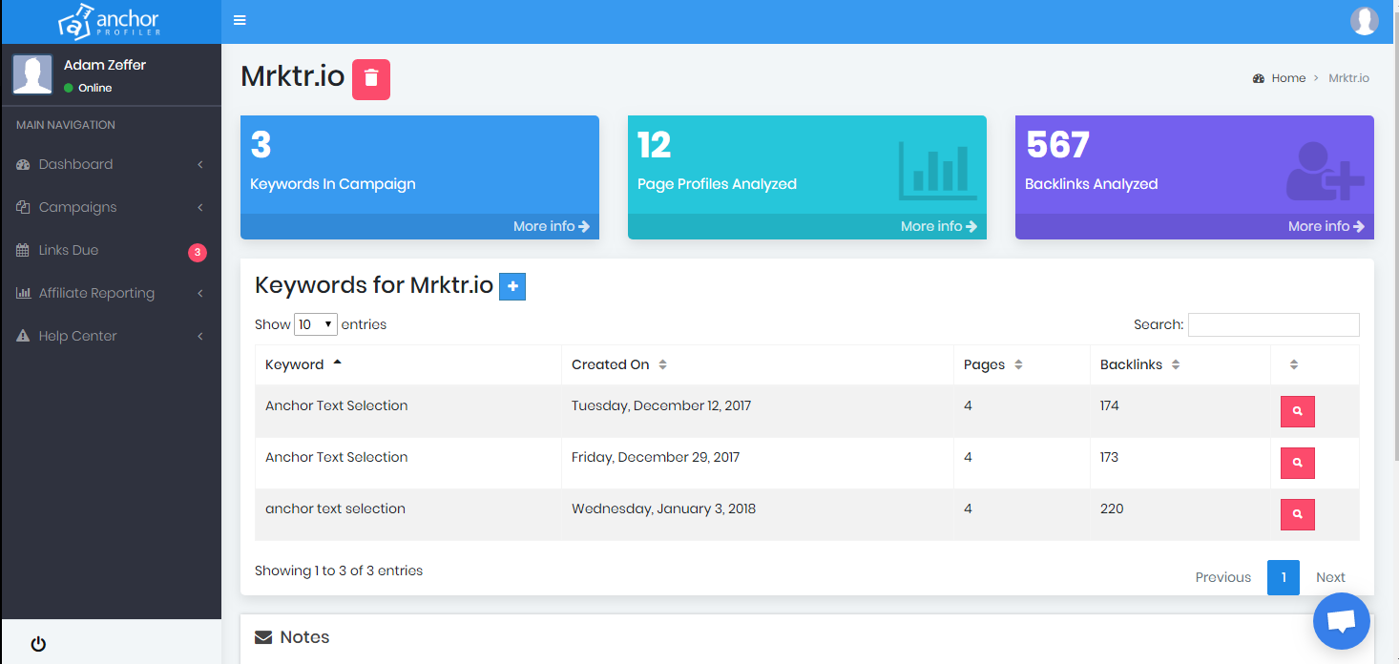Click 'Wednesday, January 3, 2018' date cell
Viewport: 1399px width, 664px height.
point(663,508)
